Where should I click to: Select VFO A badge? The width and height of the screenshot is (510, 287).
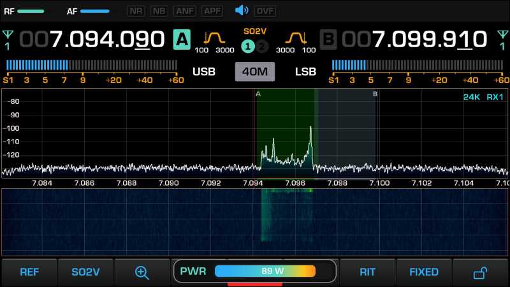click(x=182, y=40)
